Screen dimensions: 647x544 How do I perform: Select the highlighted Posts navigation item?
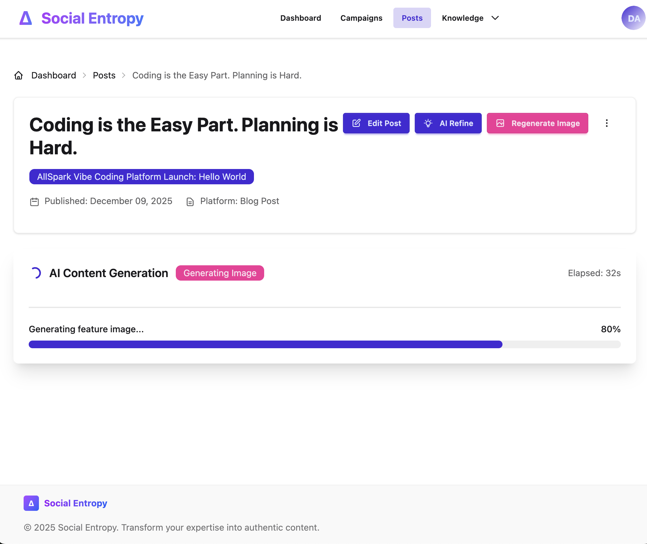pos(412,18)
